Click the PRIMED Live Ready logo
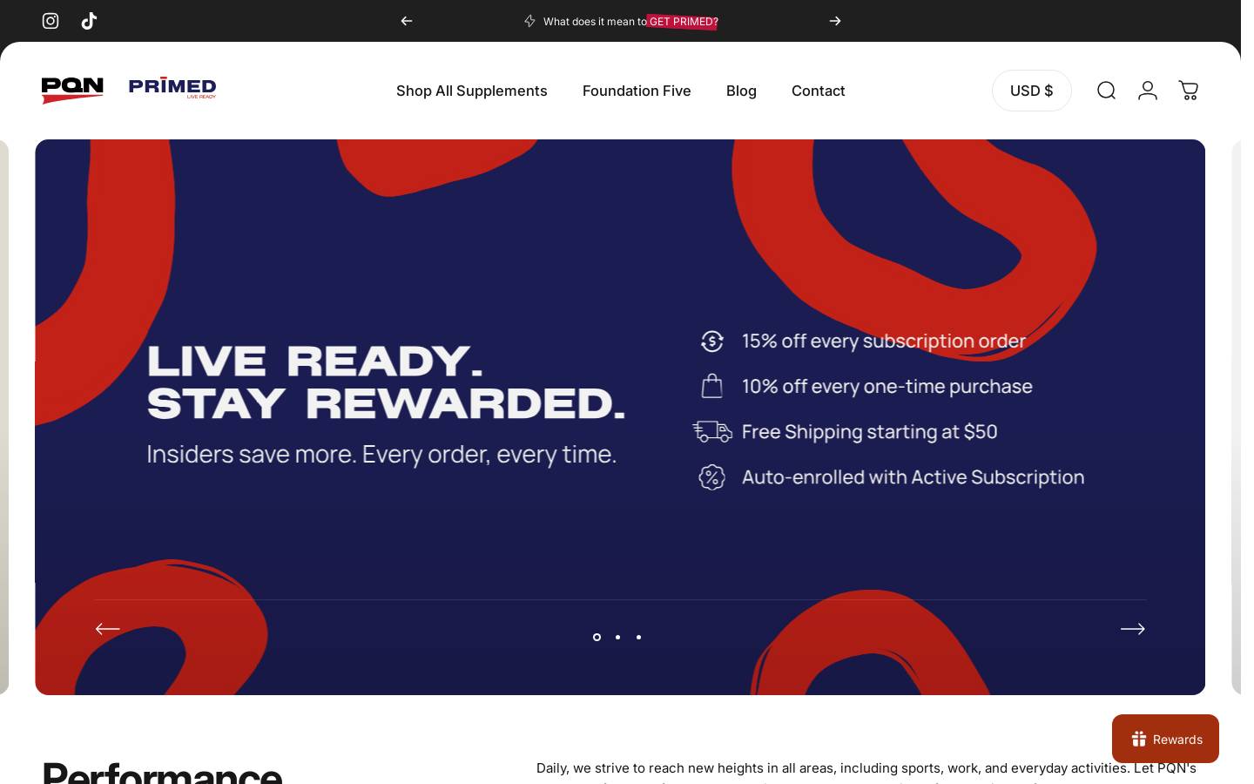 [172, 88]
